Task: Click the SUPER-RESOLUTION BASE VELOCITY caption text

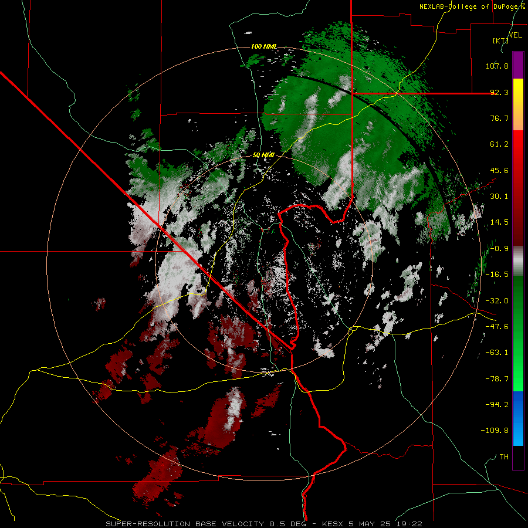Action: pyautogui.click(x=186, y=524)
